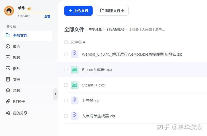This screenshot has width=207, height=136.
Task: Click the user avatar picture
Action: point(9,11)
